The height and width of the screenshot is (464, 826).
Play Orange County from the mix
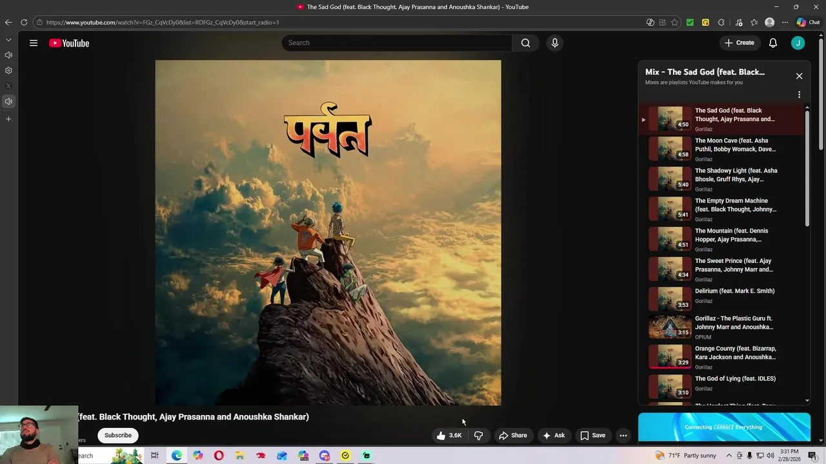point(721,357)
